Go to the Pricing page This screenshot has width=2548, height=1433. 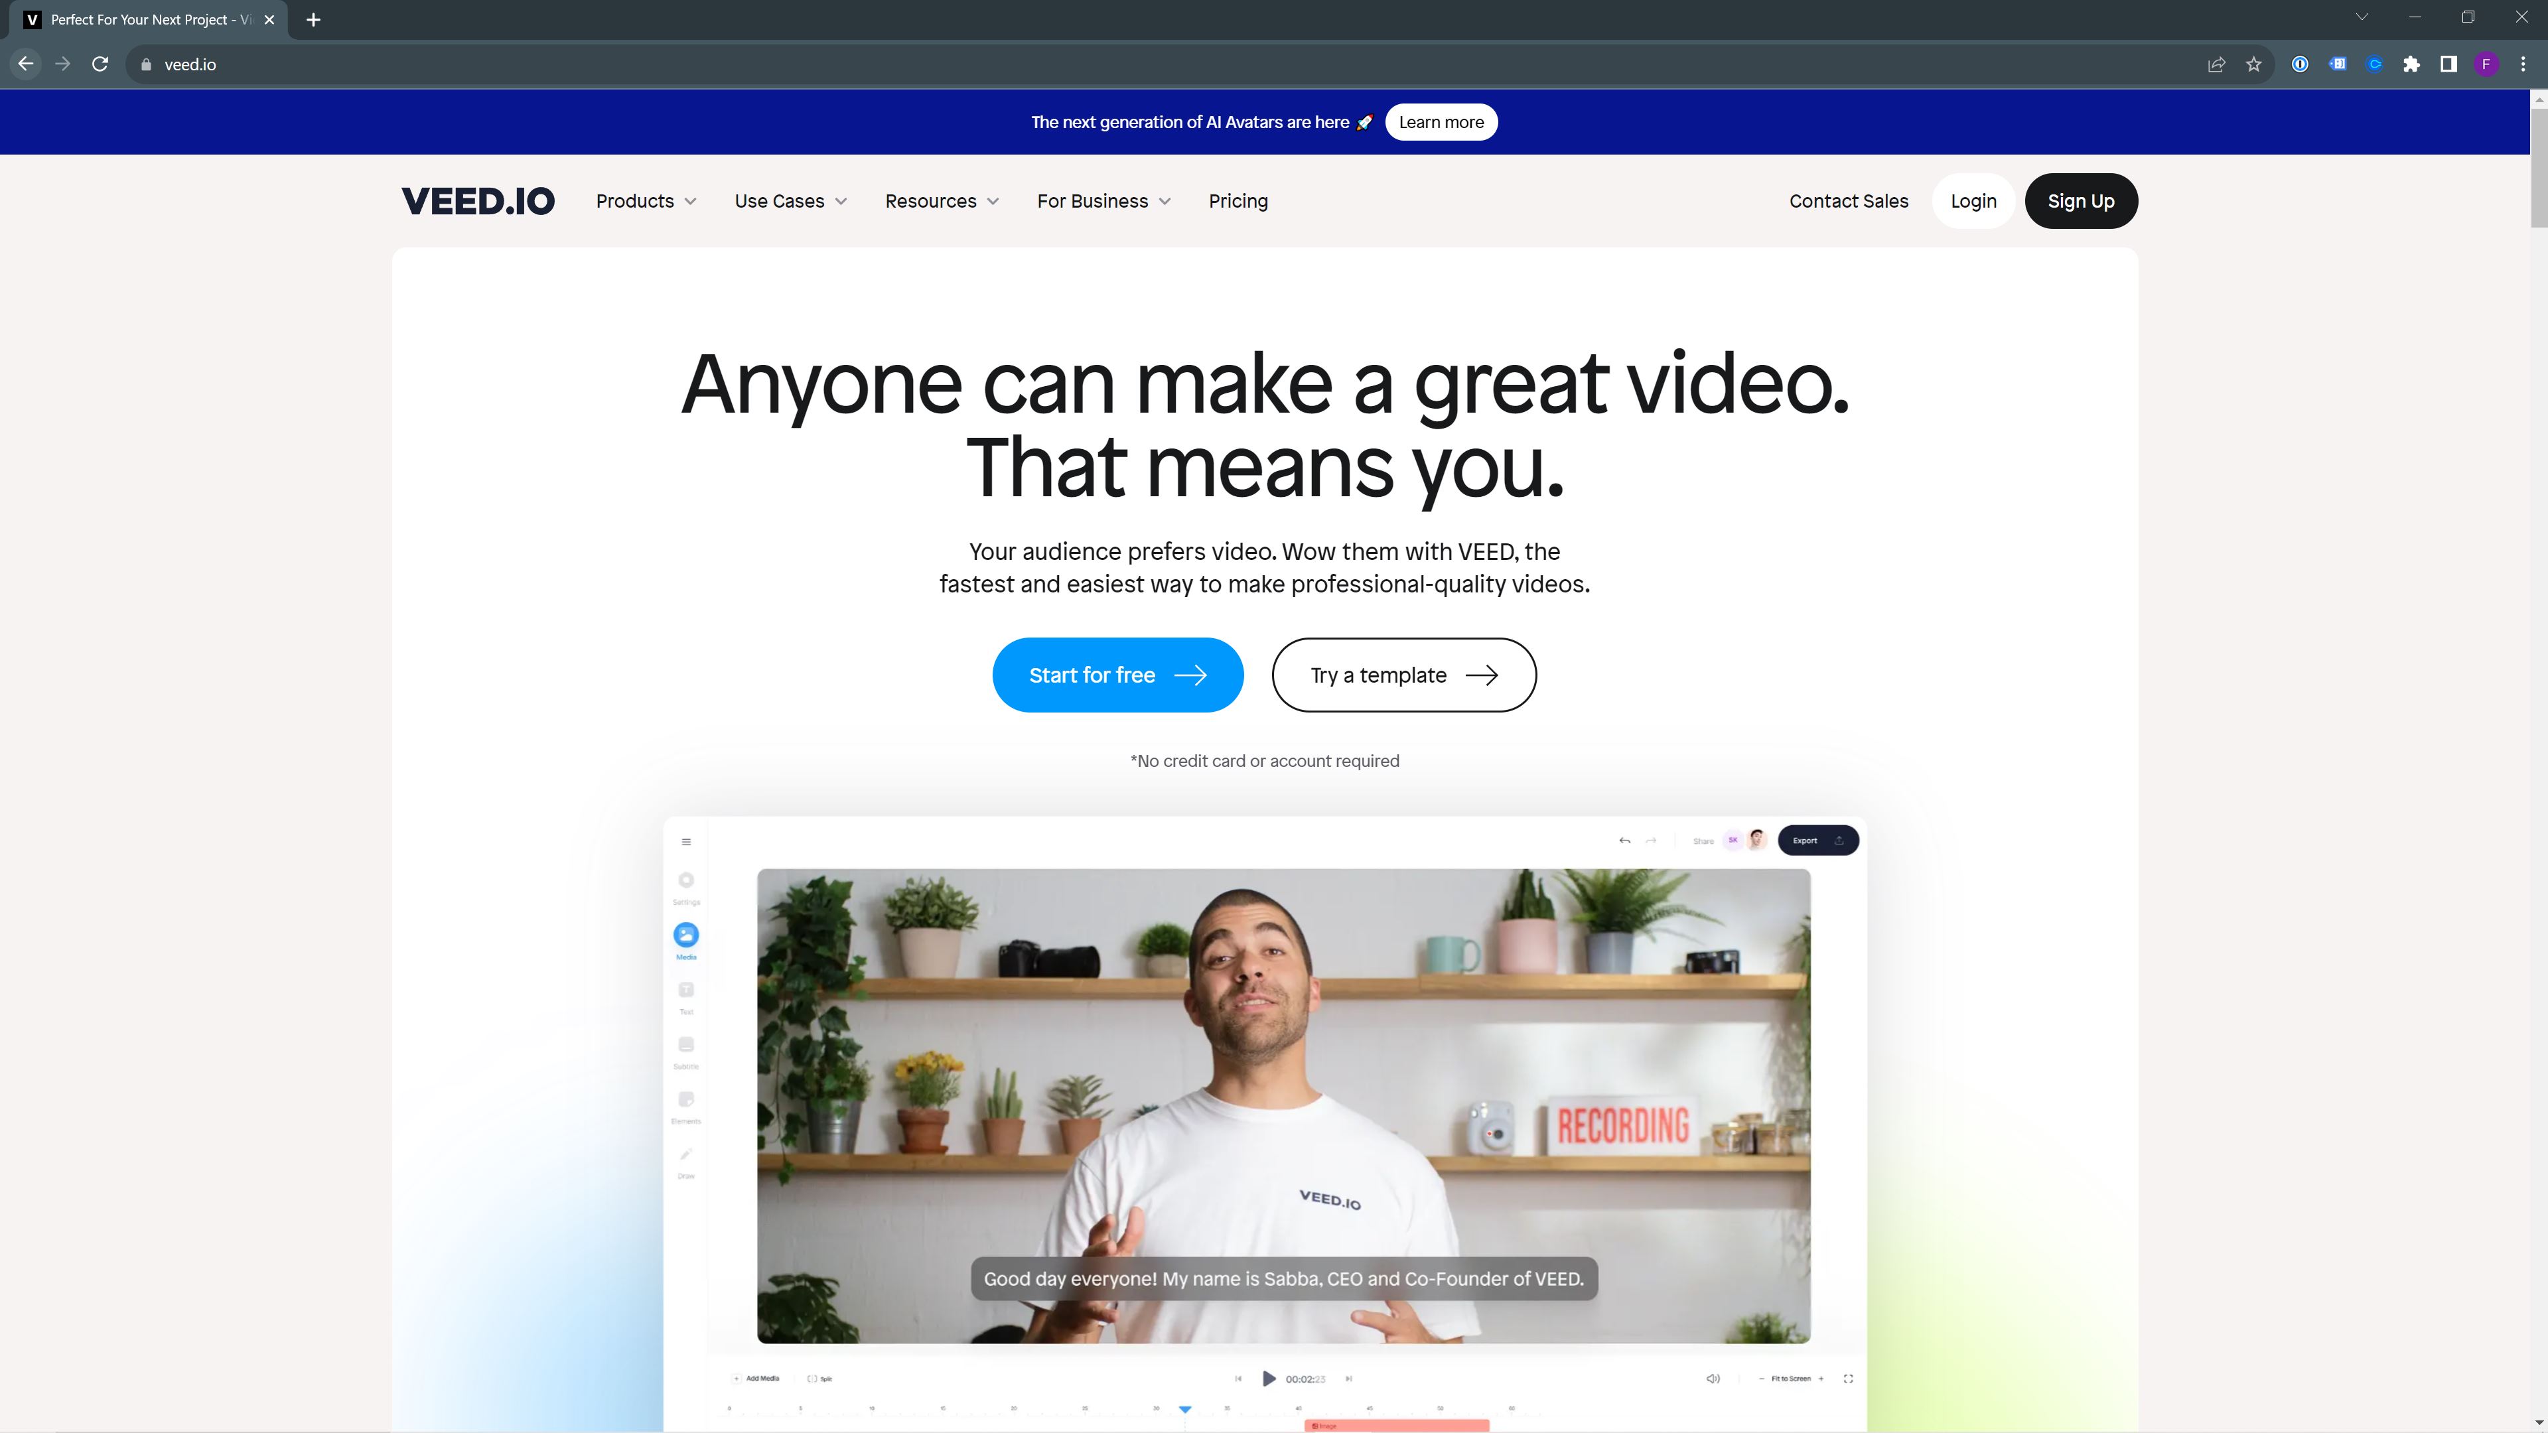tap(1238, 201)
